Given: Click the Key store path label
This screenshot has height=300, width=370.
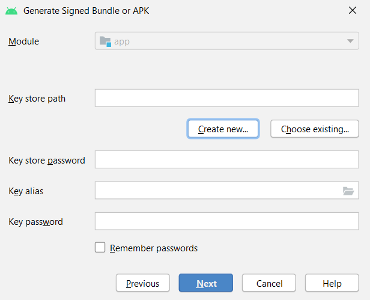Looking at the screenshot, I should pyautogui.click(x=37, y=99).
